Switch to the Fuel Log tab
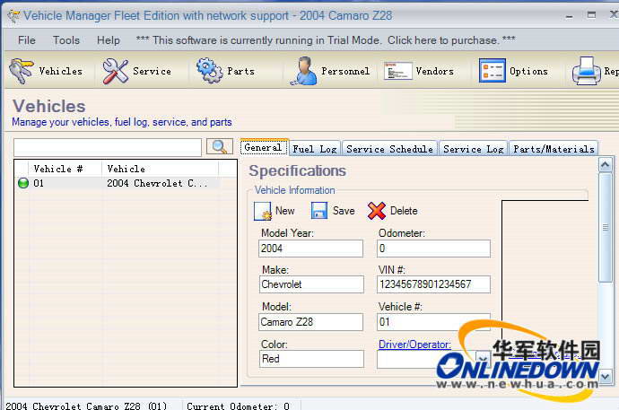This screenshot has width=619, height=410. 315,149
